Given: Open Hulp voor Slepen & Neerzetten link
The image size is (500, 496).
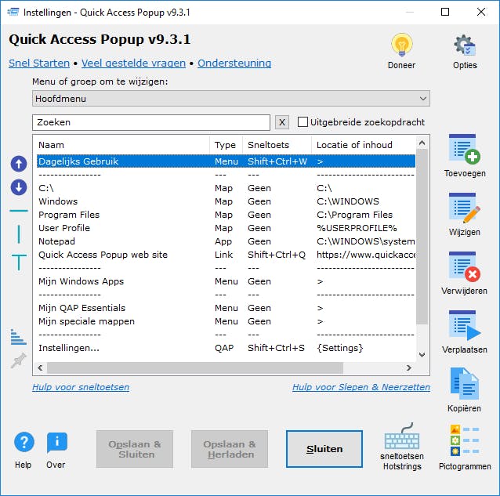Looking at the screenshot, I should [361, 387].
